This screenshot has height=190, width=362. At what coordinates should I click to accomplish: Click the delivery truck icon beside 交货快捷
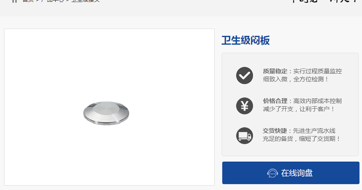(x=245, y=136)
